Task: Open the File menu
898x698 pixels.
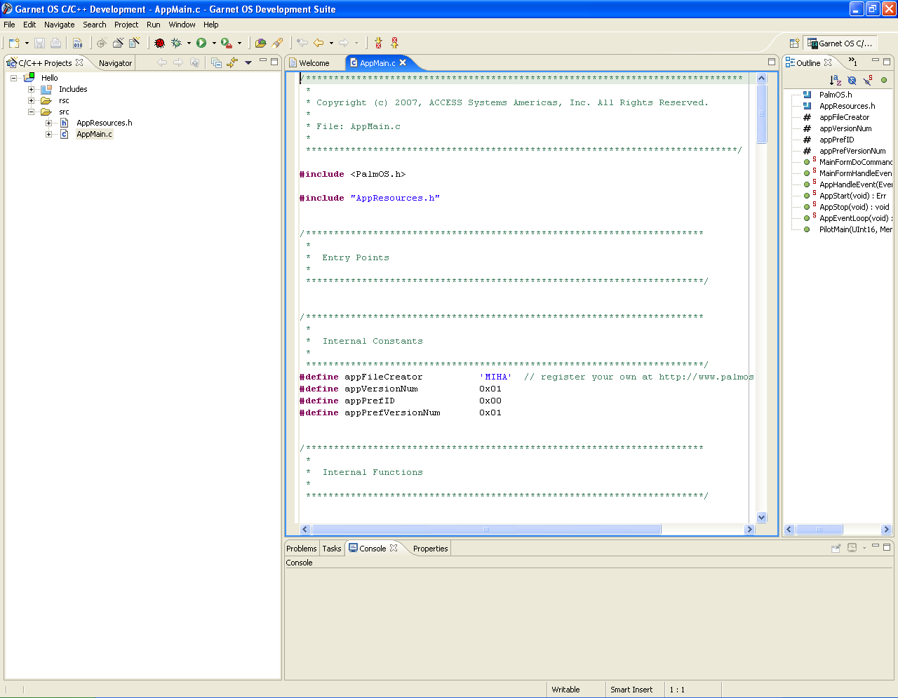Action: (9, 25)
